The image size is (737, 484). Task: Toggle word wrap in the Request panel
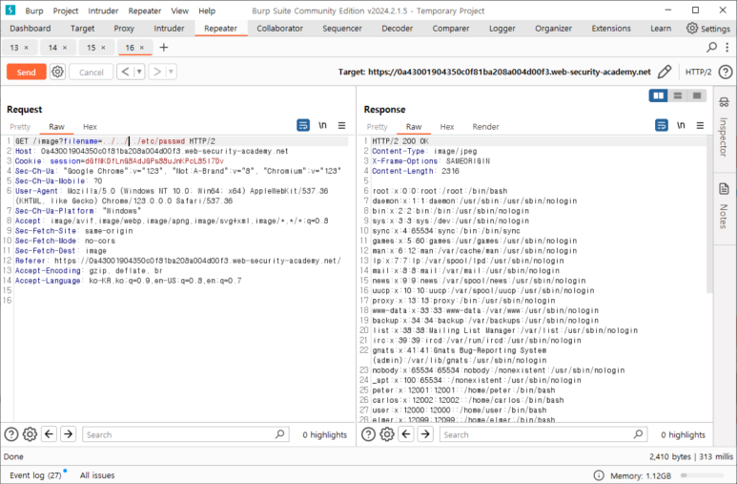pos(303,125)
